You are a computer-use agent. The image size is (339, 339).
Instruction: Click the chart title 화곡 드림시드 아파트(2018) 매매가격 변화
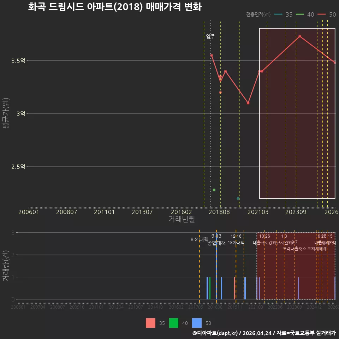(x=115, y=7)
